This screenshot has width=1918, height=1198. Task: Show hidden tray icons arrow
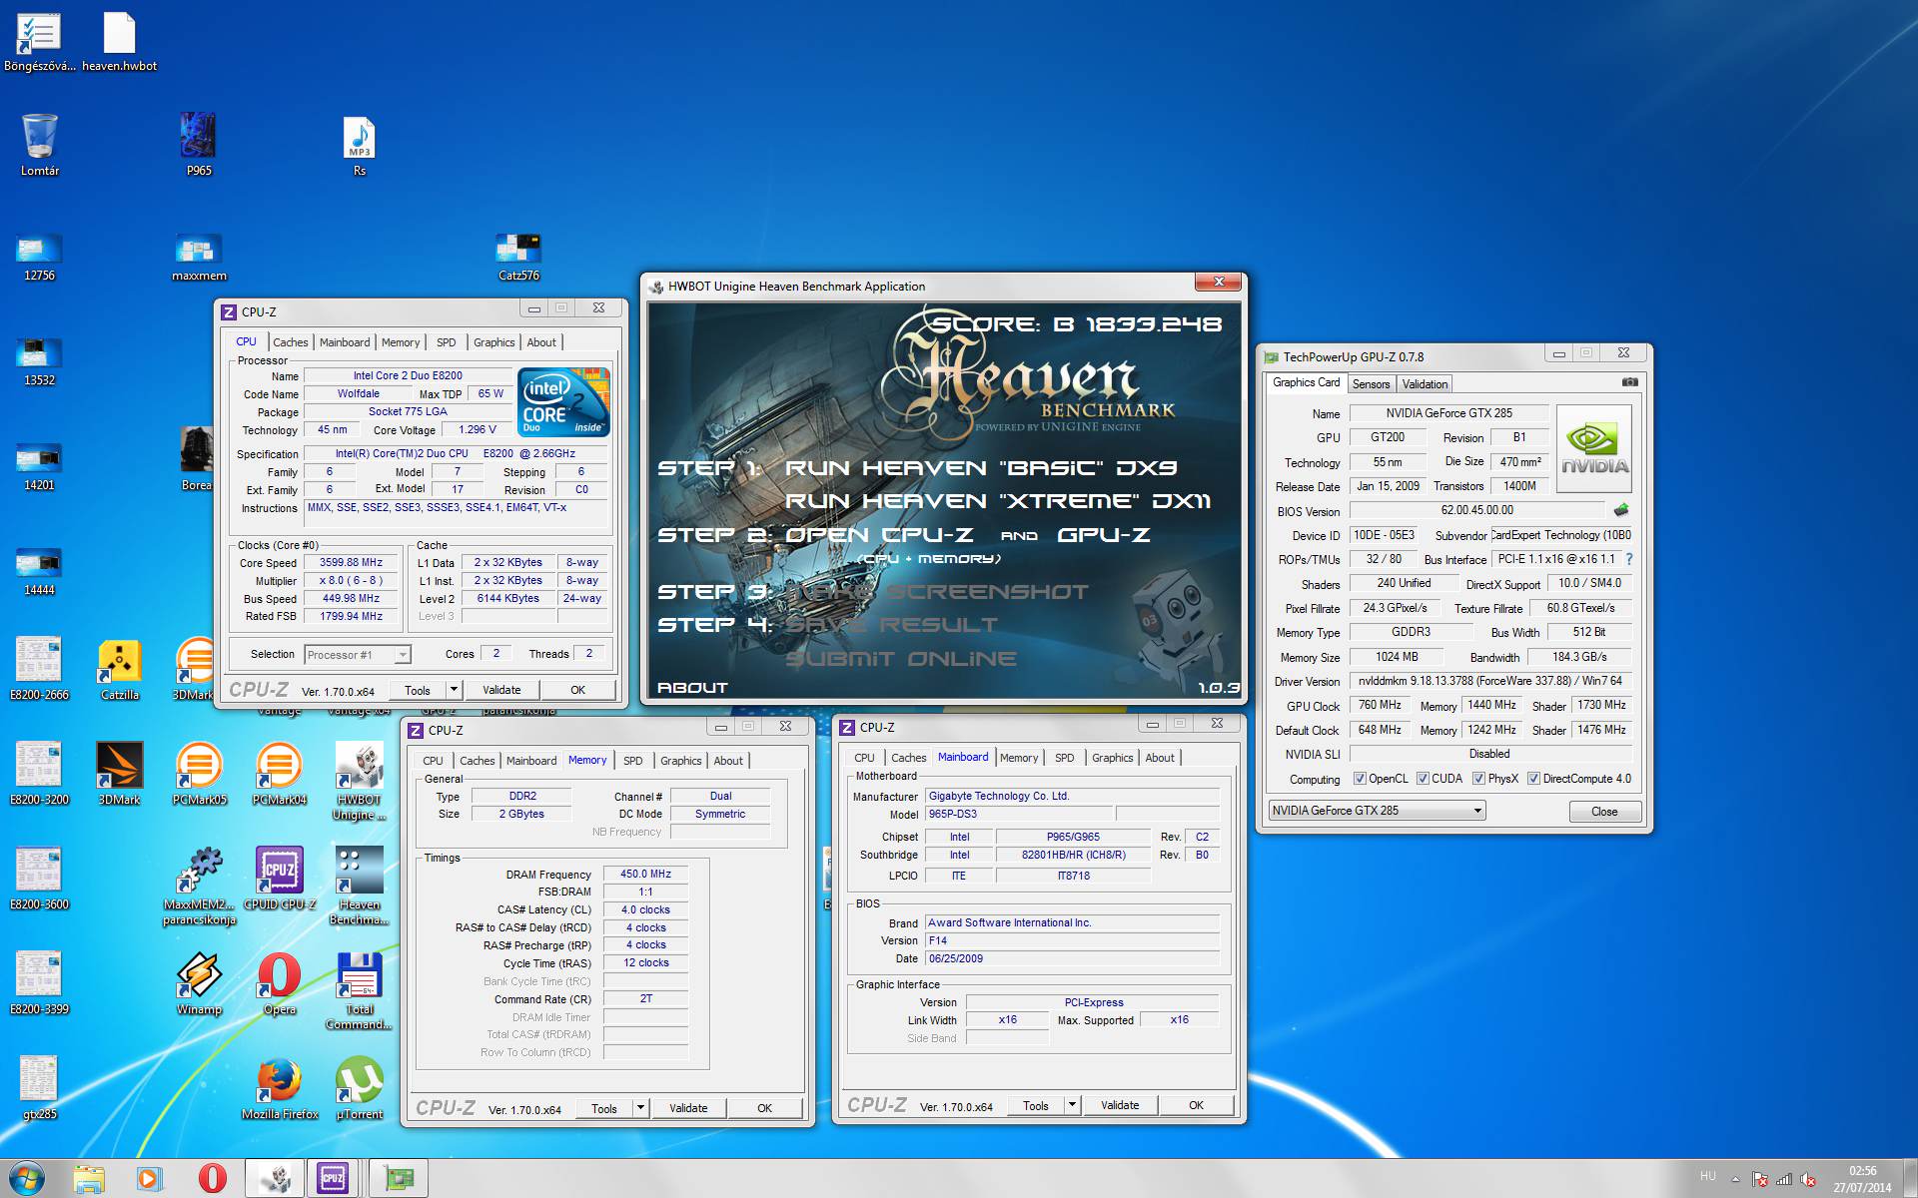pyautogui.click(x=1735, y=1180)
